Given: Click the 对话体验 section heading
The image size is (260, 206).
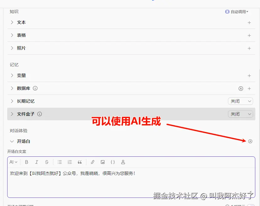Looking at the screenshot, I should point(19,131).
